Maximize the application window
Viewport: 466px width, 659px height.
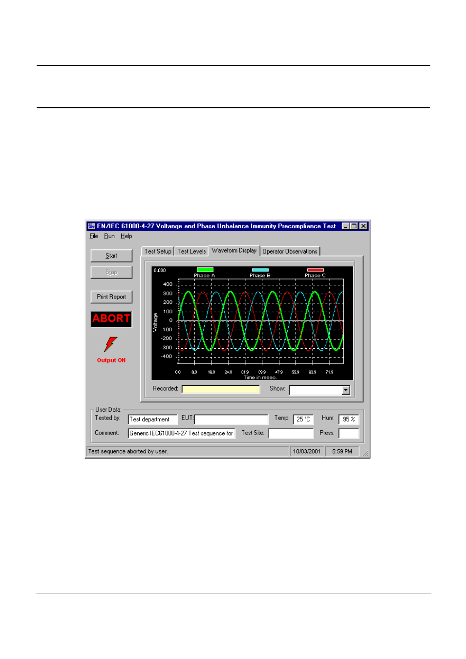coord(354,226)
